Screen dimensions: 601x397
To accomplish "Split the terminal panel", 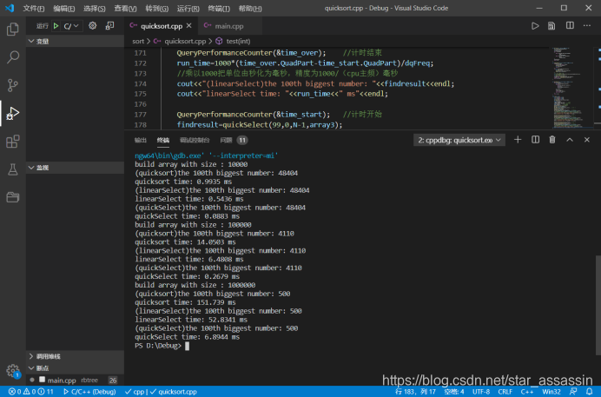I will pos(536,140).
